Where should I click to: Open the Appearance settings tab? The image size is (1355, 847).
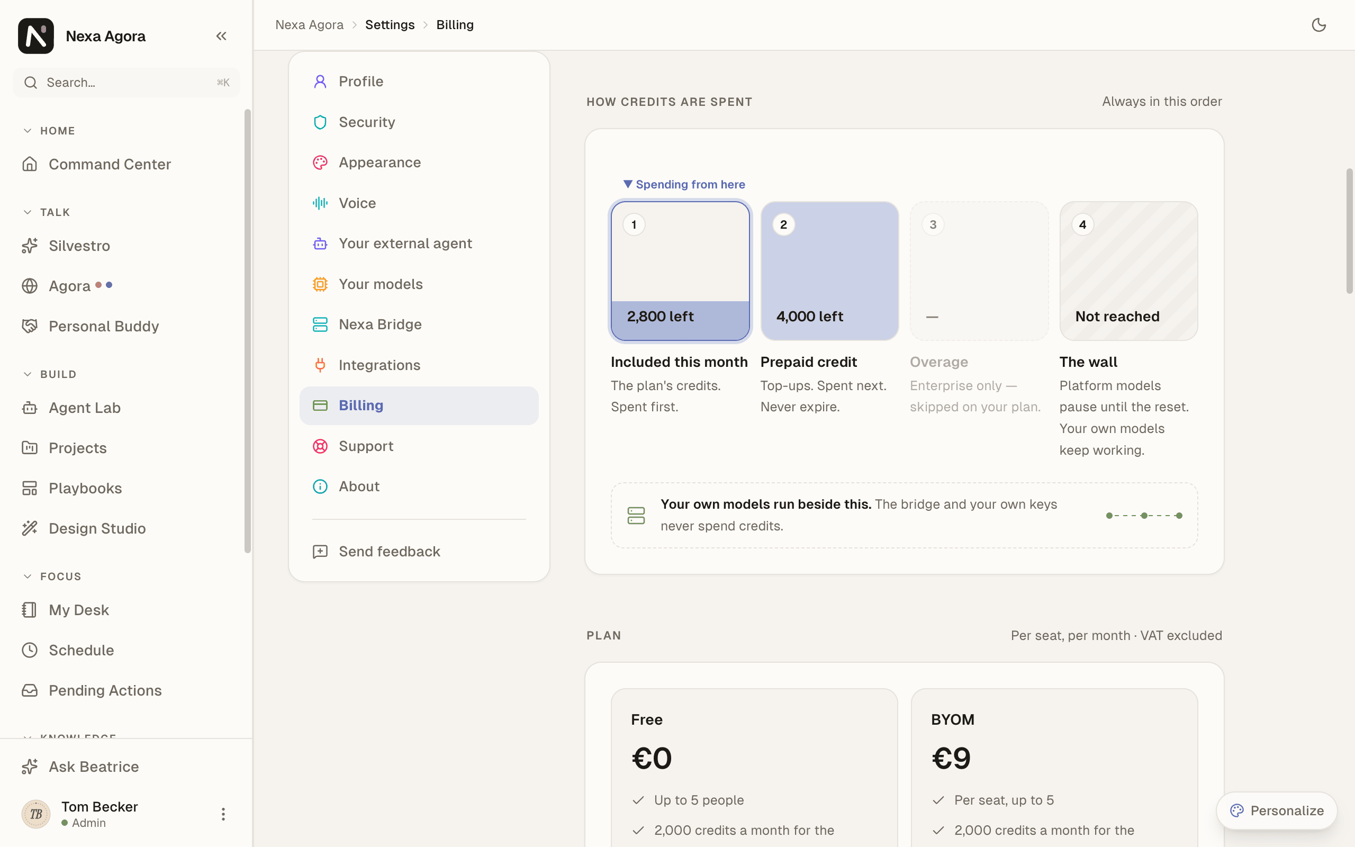click(419, 163)
